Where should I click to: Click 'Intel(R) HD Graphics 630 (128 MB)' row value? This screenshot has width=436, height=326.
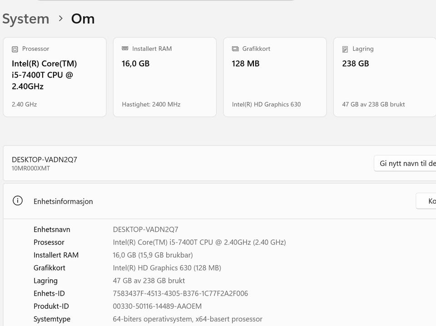point(167,268)
